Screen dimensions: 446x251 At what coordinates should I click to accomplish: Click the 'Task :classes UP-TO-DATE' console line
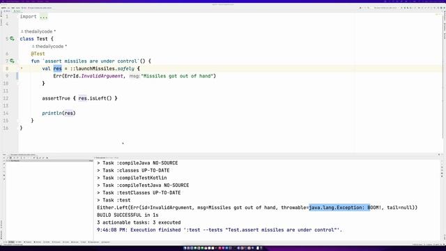(x=133, y=170)
